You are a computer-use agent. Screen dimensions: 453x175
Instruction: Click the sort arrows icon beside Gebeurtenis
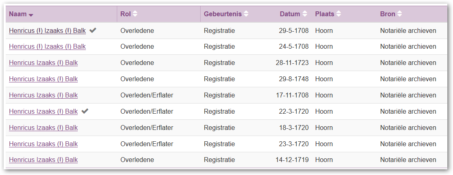246,14
